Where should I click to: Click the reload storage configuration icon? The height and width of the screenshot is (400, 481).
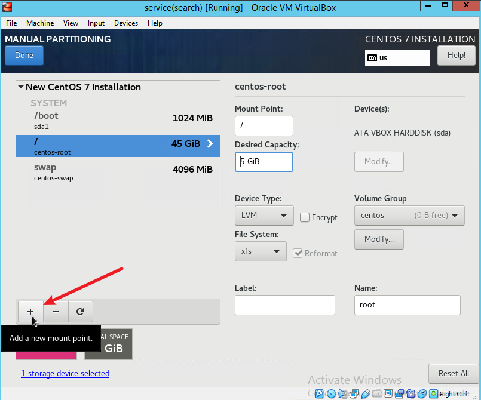click(x=81, y=312)
